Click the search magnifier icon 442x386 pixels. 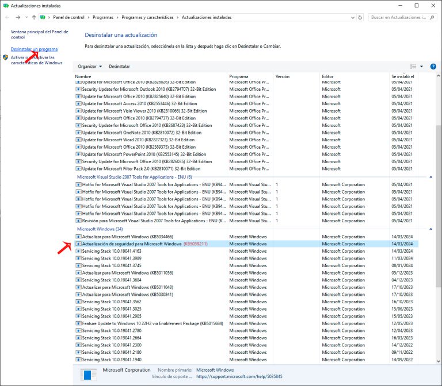coord(432,17)
